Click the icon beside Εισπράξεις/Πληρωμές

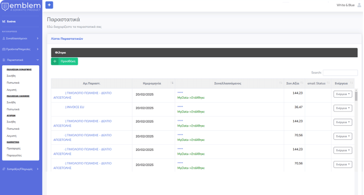click(4, 169)
